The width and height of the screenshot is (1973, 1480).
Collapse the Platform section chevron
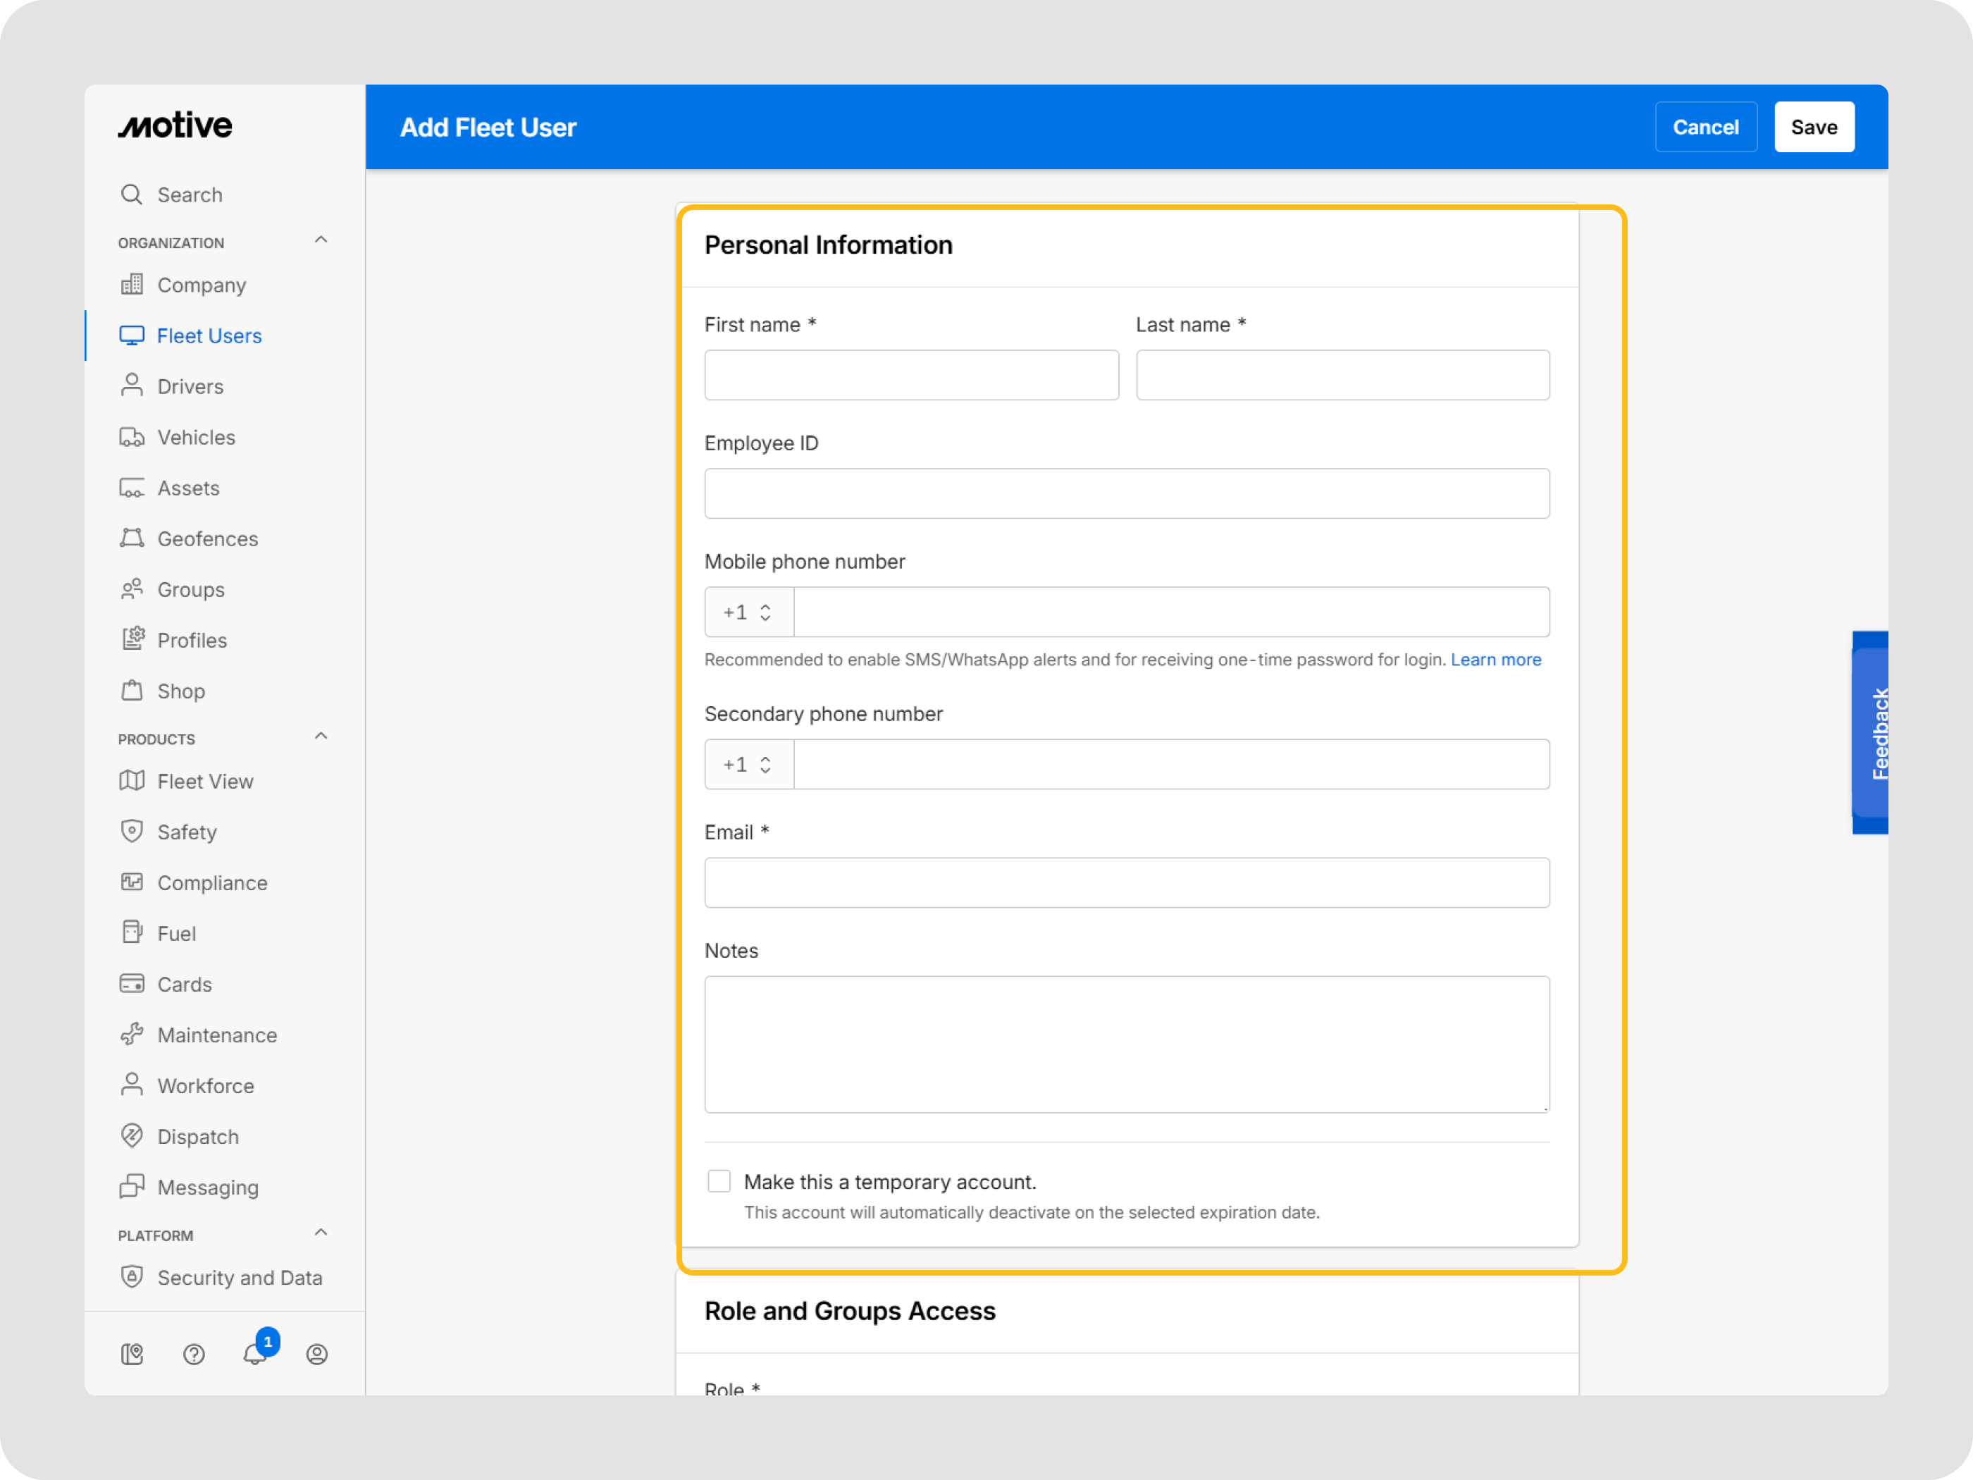tap(321, 1232)
